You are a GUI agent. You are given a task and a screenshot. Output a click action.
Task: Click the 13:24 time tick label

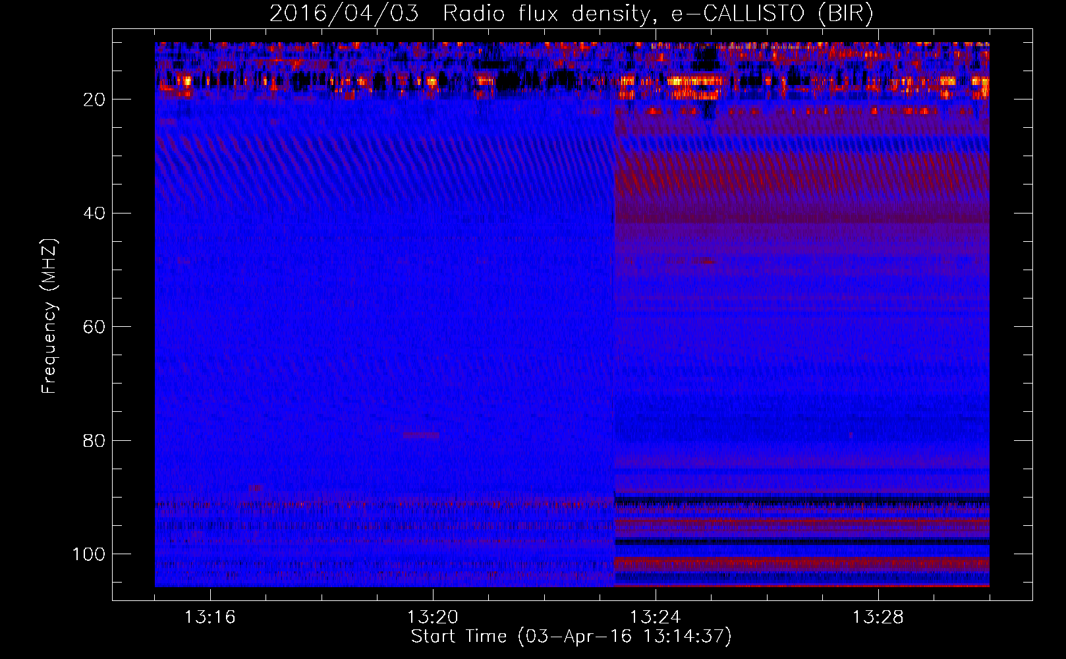click(656, 617)
